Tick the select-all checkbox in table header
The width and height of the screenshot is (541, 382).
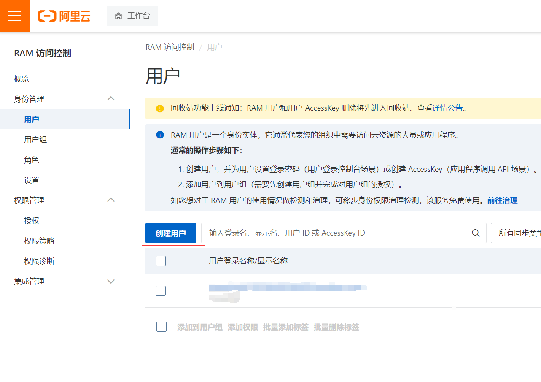point(161,261)
